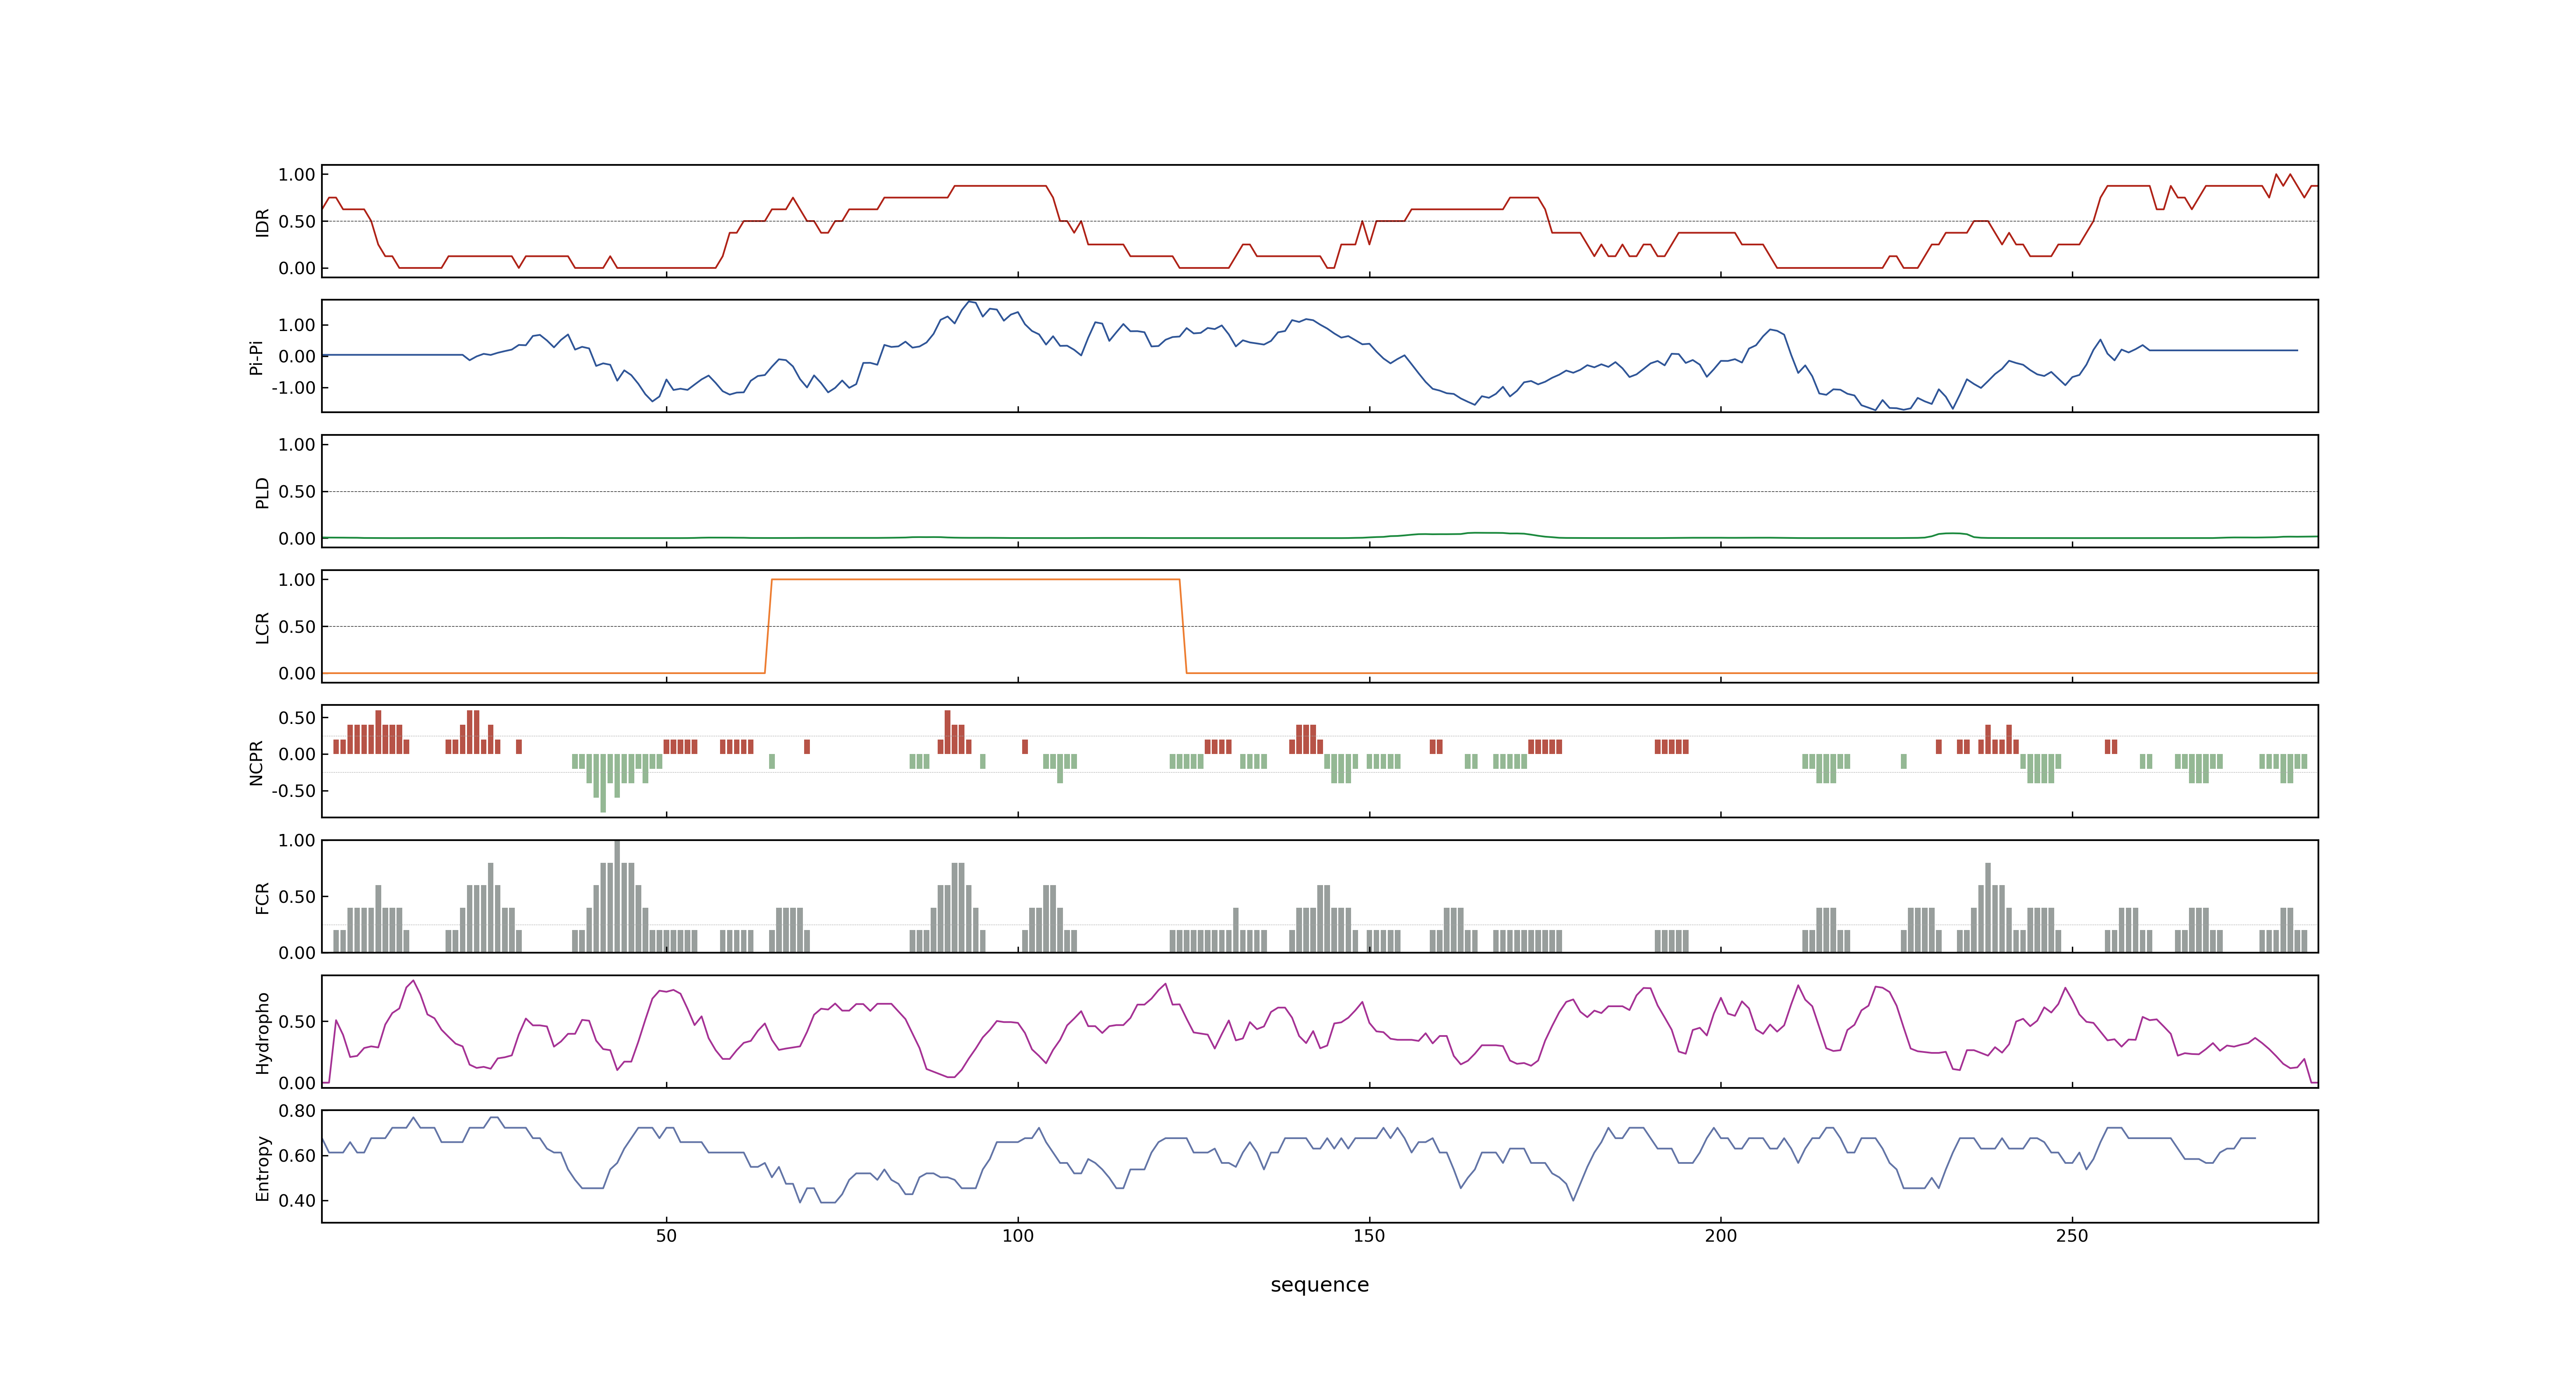Screen dimensions: 2576x1374
Task: Click the IDR y-axis label
Action: pyautogui.click(x=263, y=222)
